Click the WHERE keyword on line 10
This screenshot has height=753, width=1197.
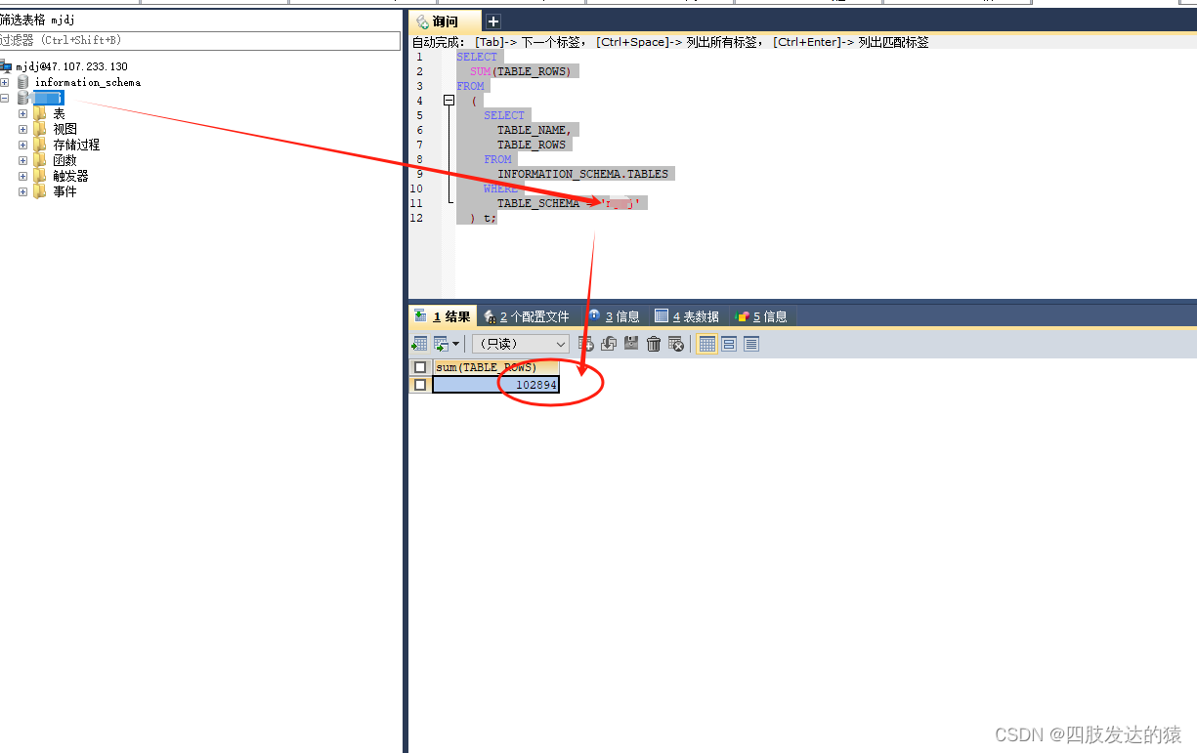(x=500, y=188)
